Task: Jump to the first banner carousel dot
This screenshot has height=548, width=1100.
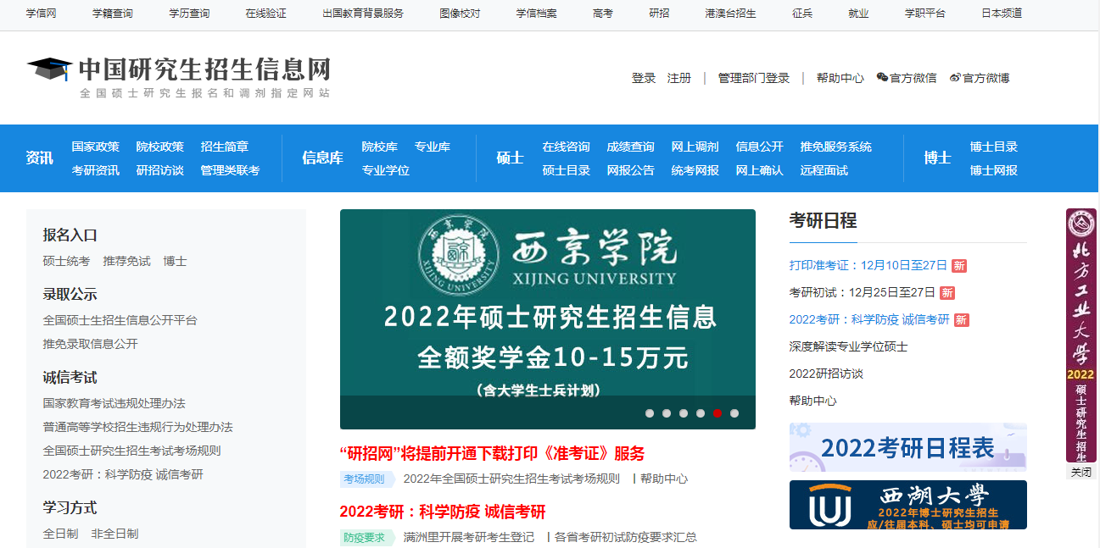Action: tap(650, 413)
